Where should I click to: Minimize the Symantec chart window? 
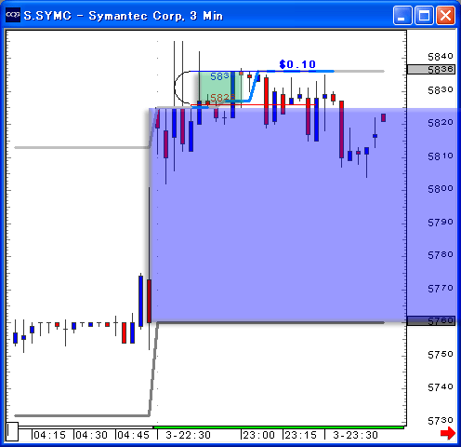click(x=402, y=15)
